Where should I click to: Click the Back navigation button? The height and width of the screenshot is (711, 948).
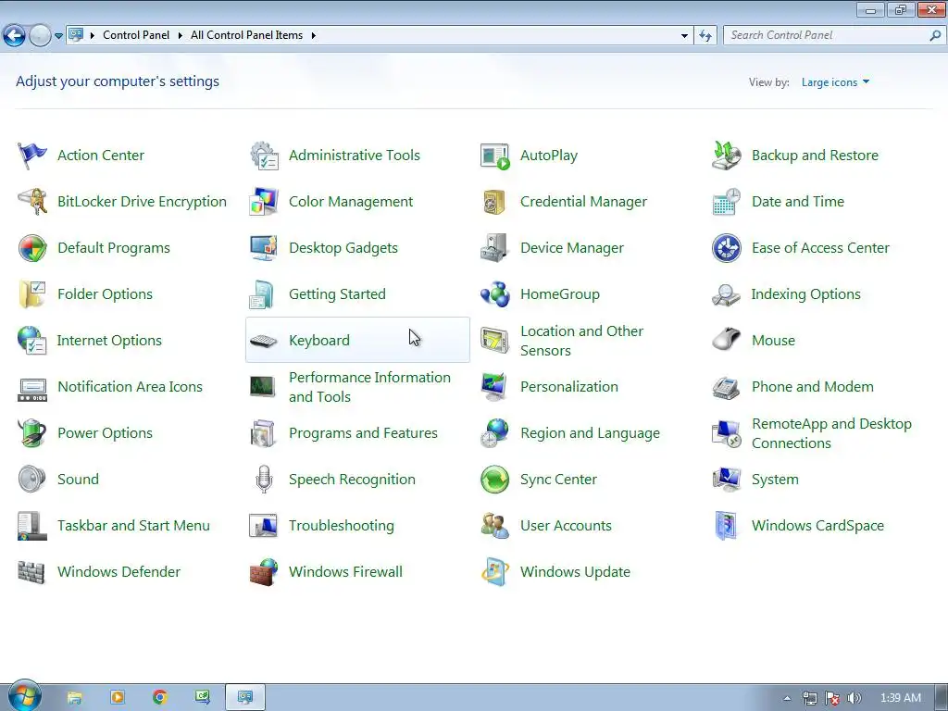pyautogui.click(x=15, y=36)
